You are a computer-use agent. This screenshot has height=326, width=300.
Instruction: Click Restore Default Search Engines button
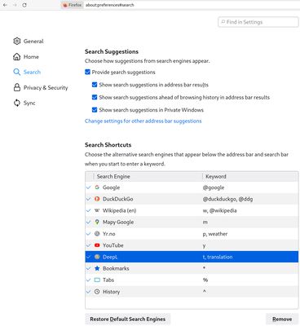[x=128, y=319]
